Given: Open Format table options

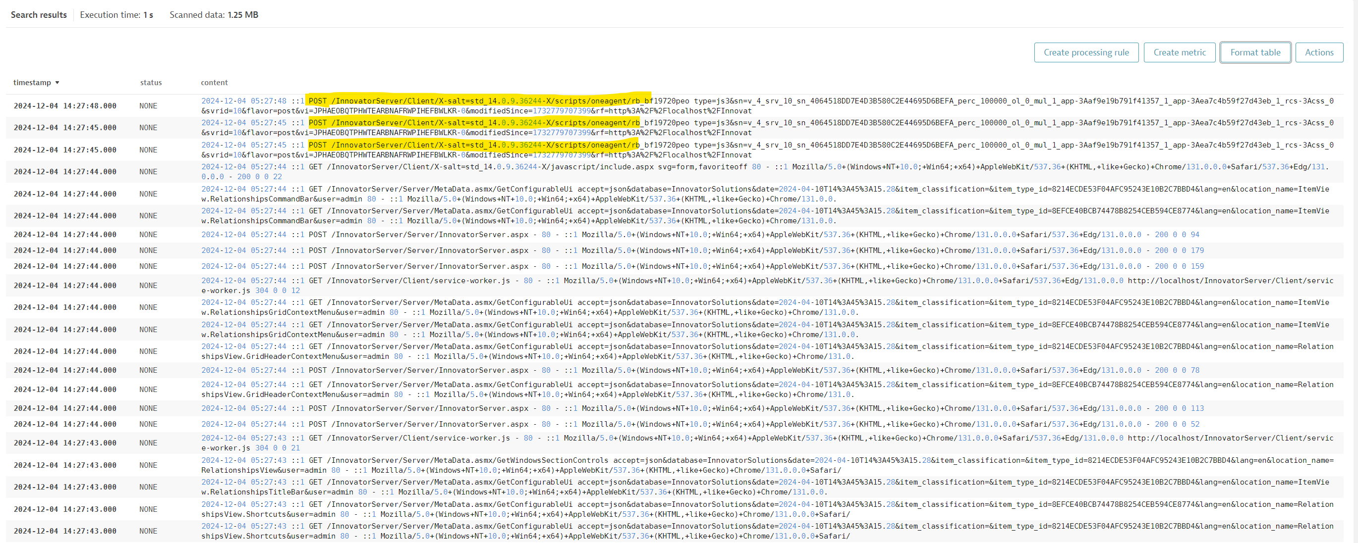Looking at the screenshot, I should (1255, 52).
